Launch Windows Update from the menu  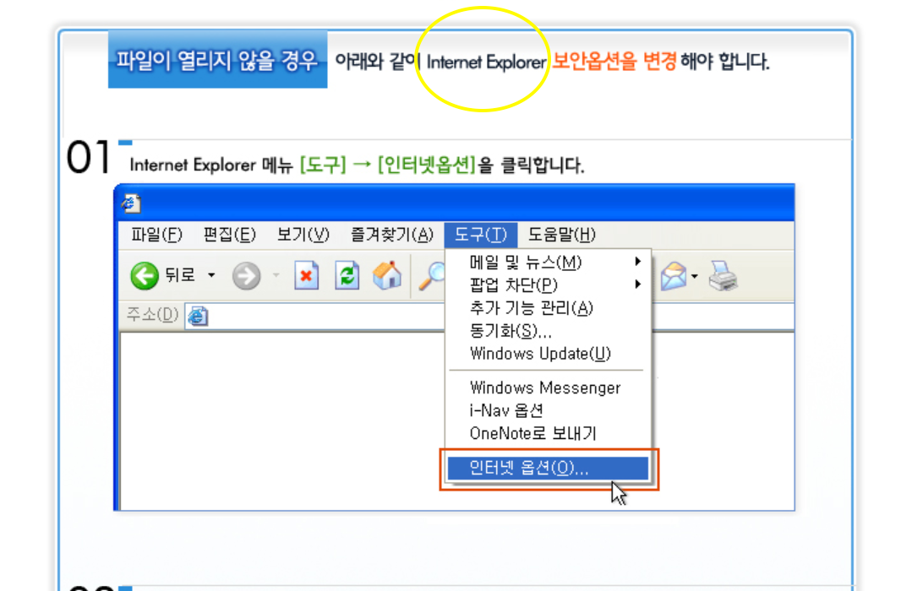(x=541, y=354)
